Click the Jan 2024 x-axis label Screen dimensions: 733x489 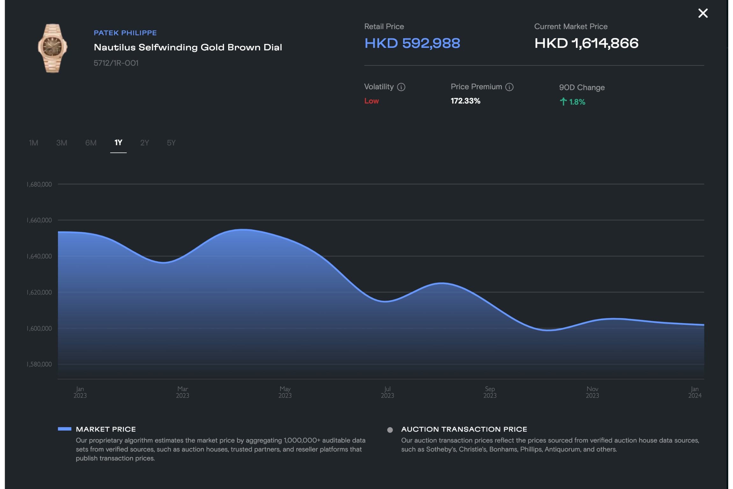coord(695,392)
